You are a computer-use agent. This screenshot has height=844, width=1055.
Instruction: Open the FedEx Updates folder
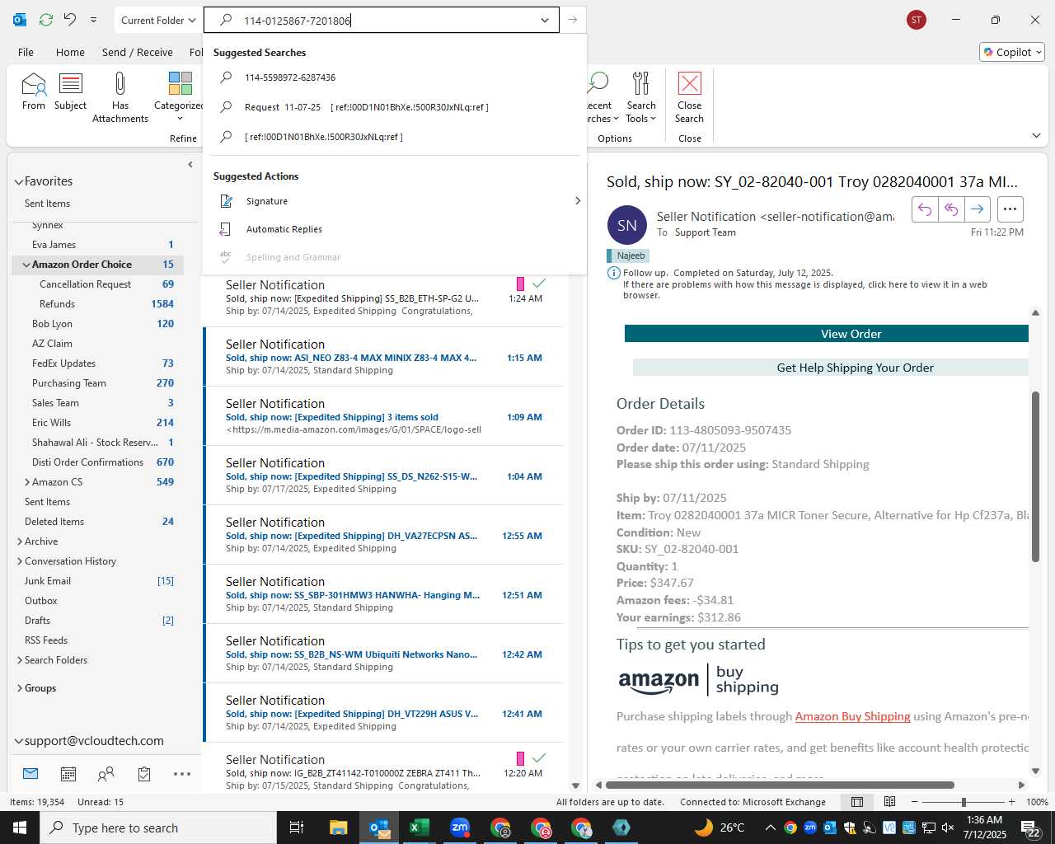coord(63,363)
